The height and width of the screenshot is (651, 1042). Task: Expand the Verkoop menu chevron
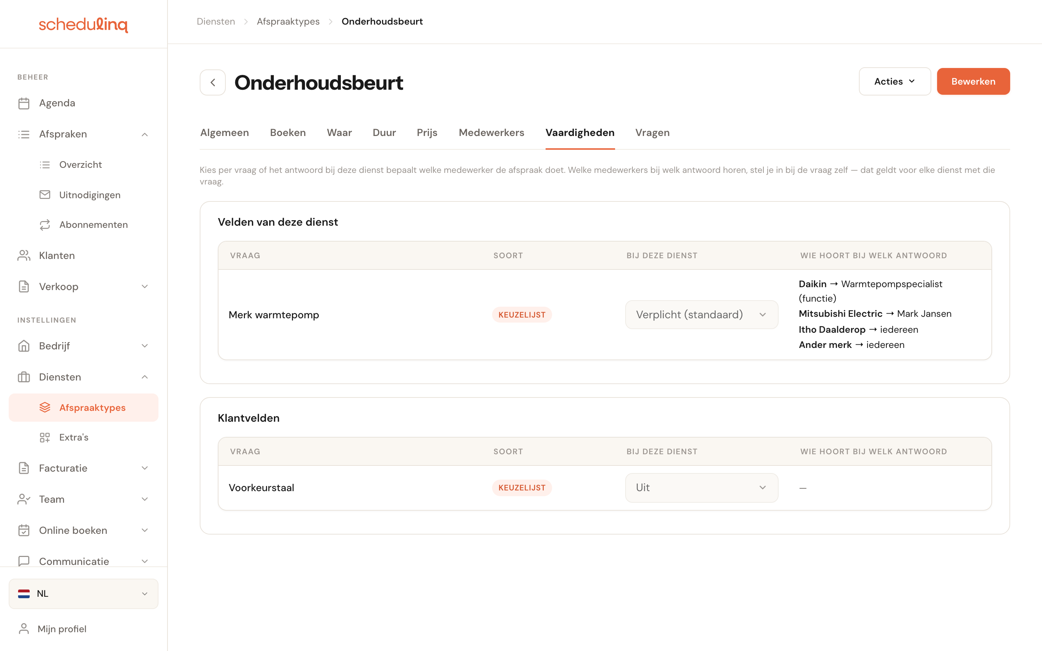(x=145, y=287)
